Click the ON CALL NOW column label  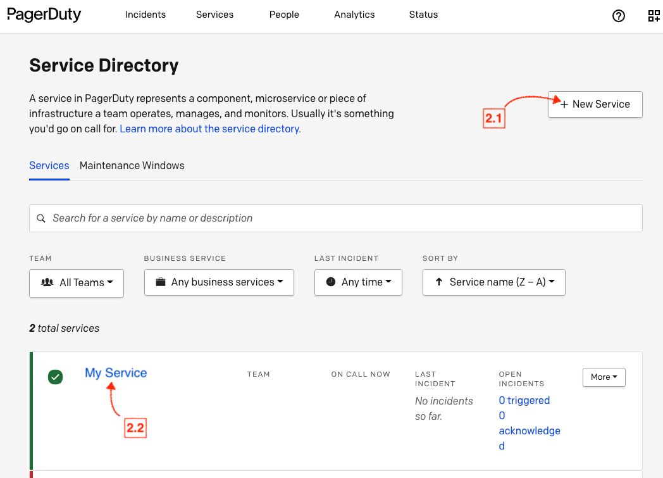[x=361, y=374]
